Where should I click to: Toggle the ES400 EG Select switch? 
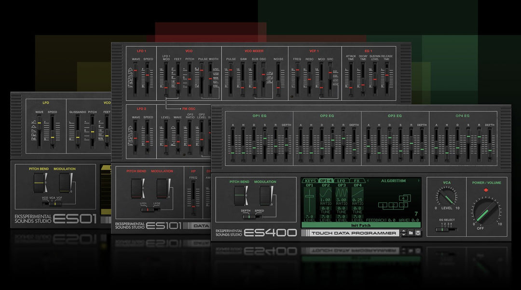coord(447,229)
